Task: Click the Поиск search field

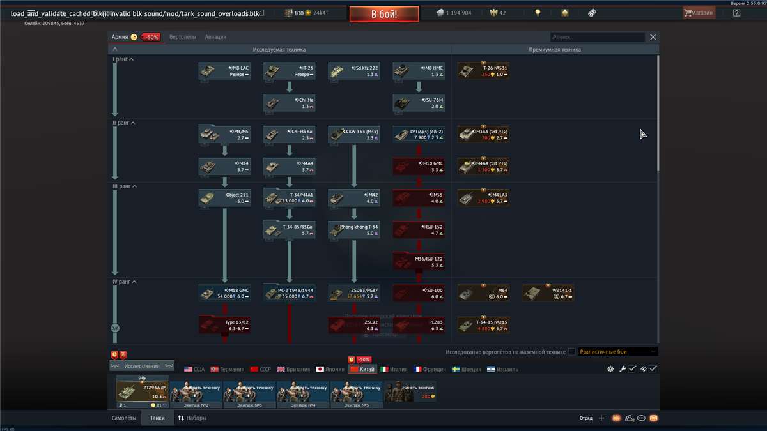Action: [598, 38]
